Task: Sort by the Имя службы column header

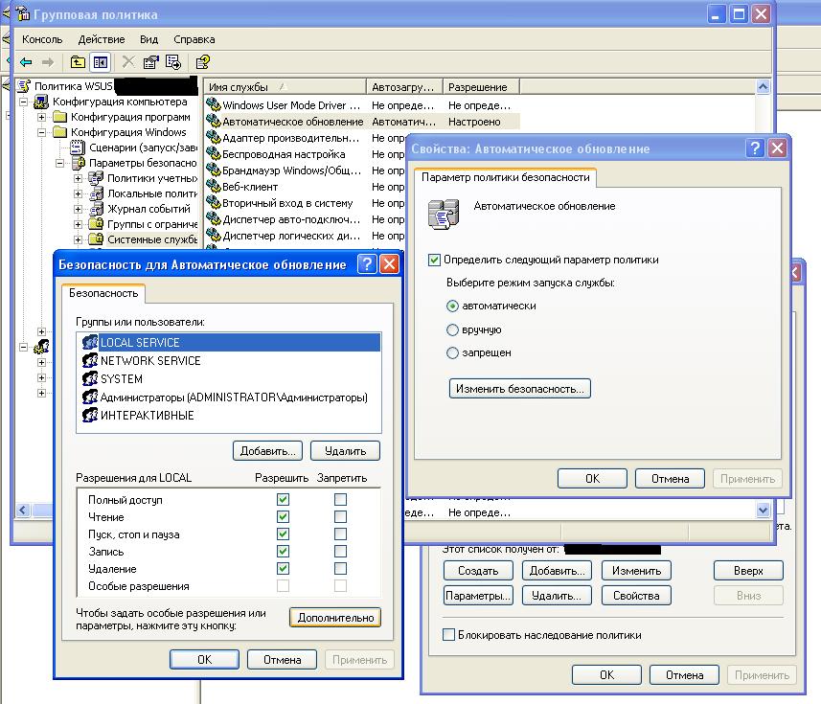Action: point(285,87)
